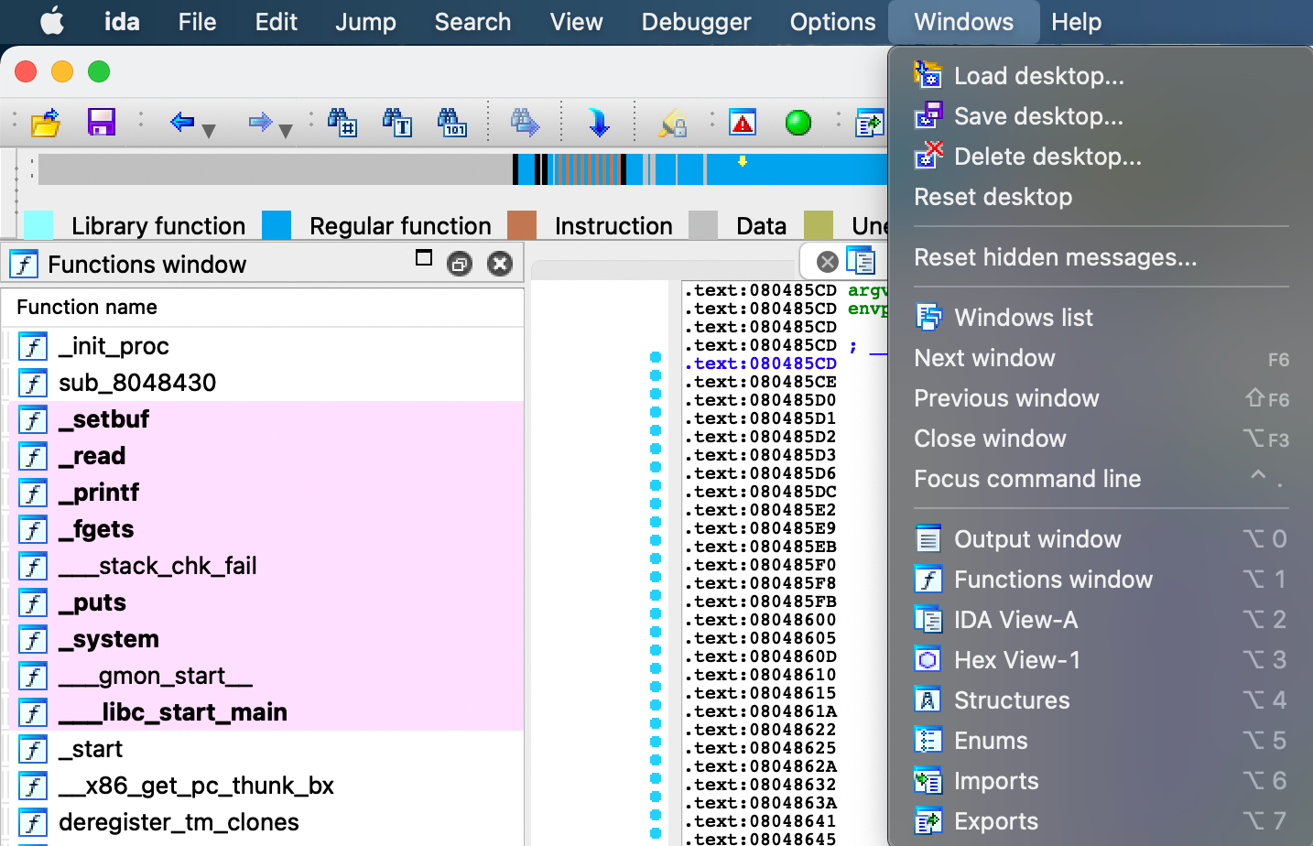Choose Close window menu entry
Image resolution: width=1313 pixels, height=846 pixels.
(1101, 439)
